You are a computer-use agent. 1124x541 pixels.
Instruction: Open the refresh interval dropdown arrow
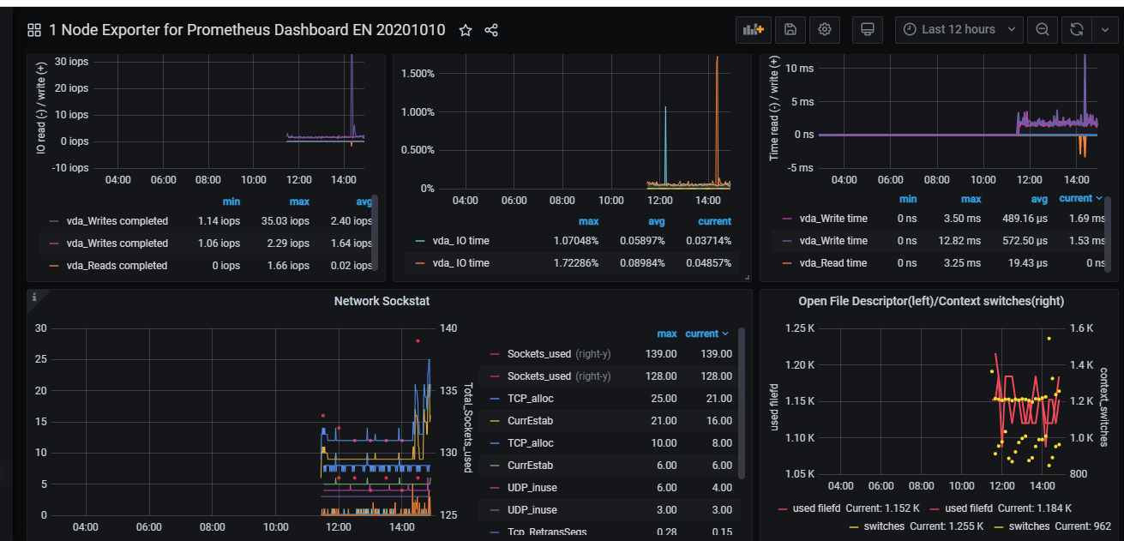click(x=1103, y=29)
